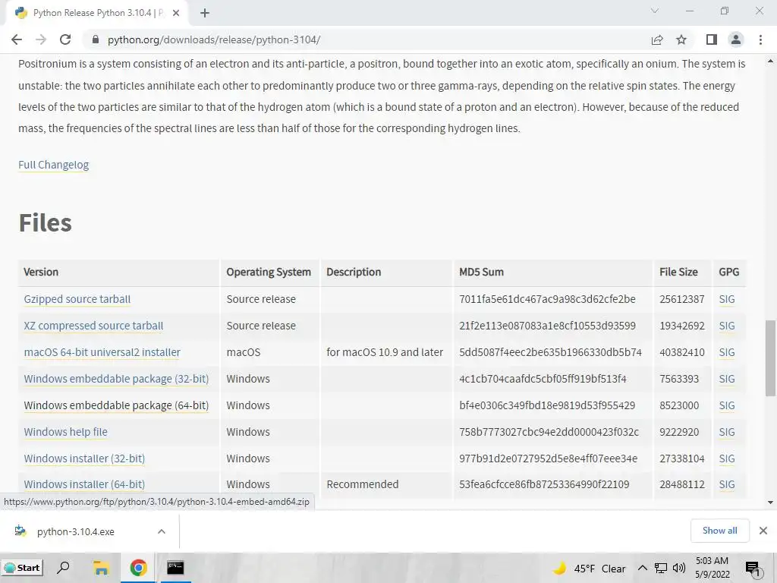The width and height of the screenshot is (777, 583).
Task: Select the Python Release 3.10.4 tab
Action: pos(97,14)
